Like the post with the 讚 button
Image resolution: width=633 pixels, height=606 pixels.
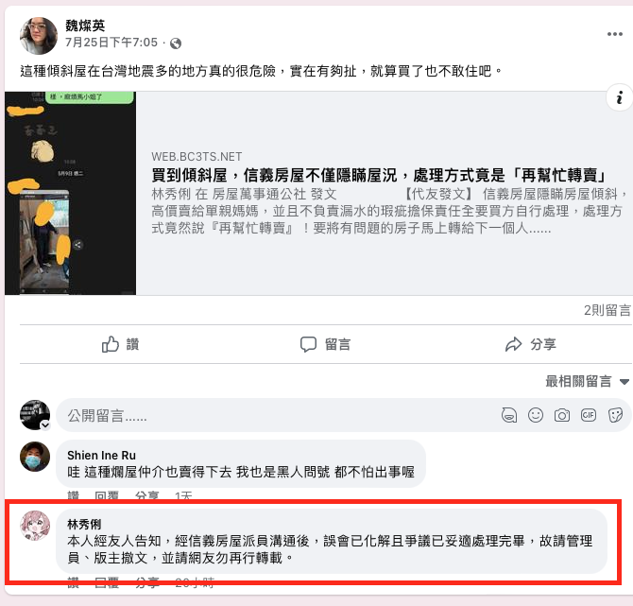click(120, 345)
